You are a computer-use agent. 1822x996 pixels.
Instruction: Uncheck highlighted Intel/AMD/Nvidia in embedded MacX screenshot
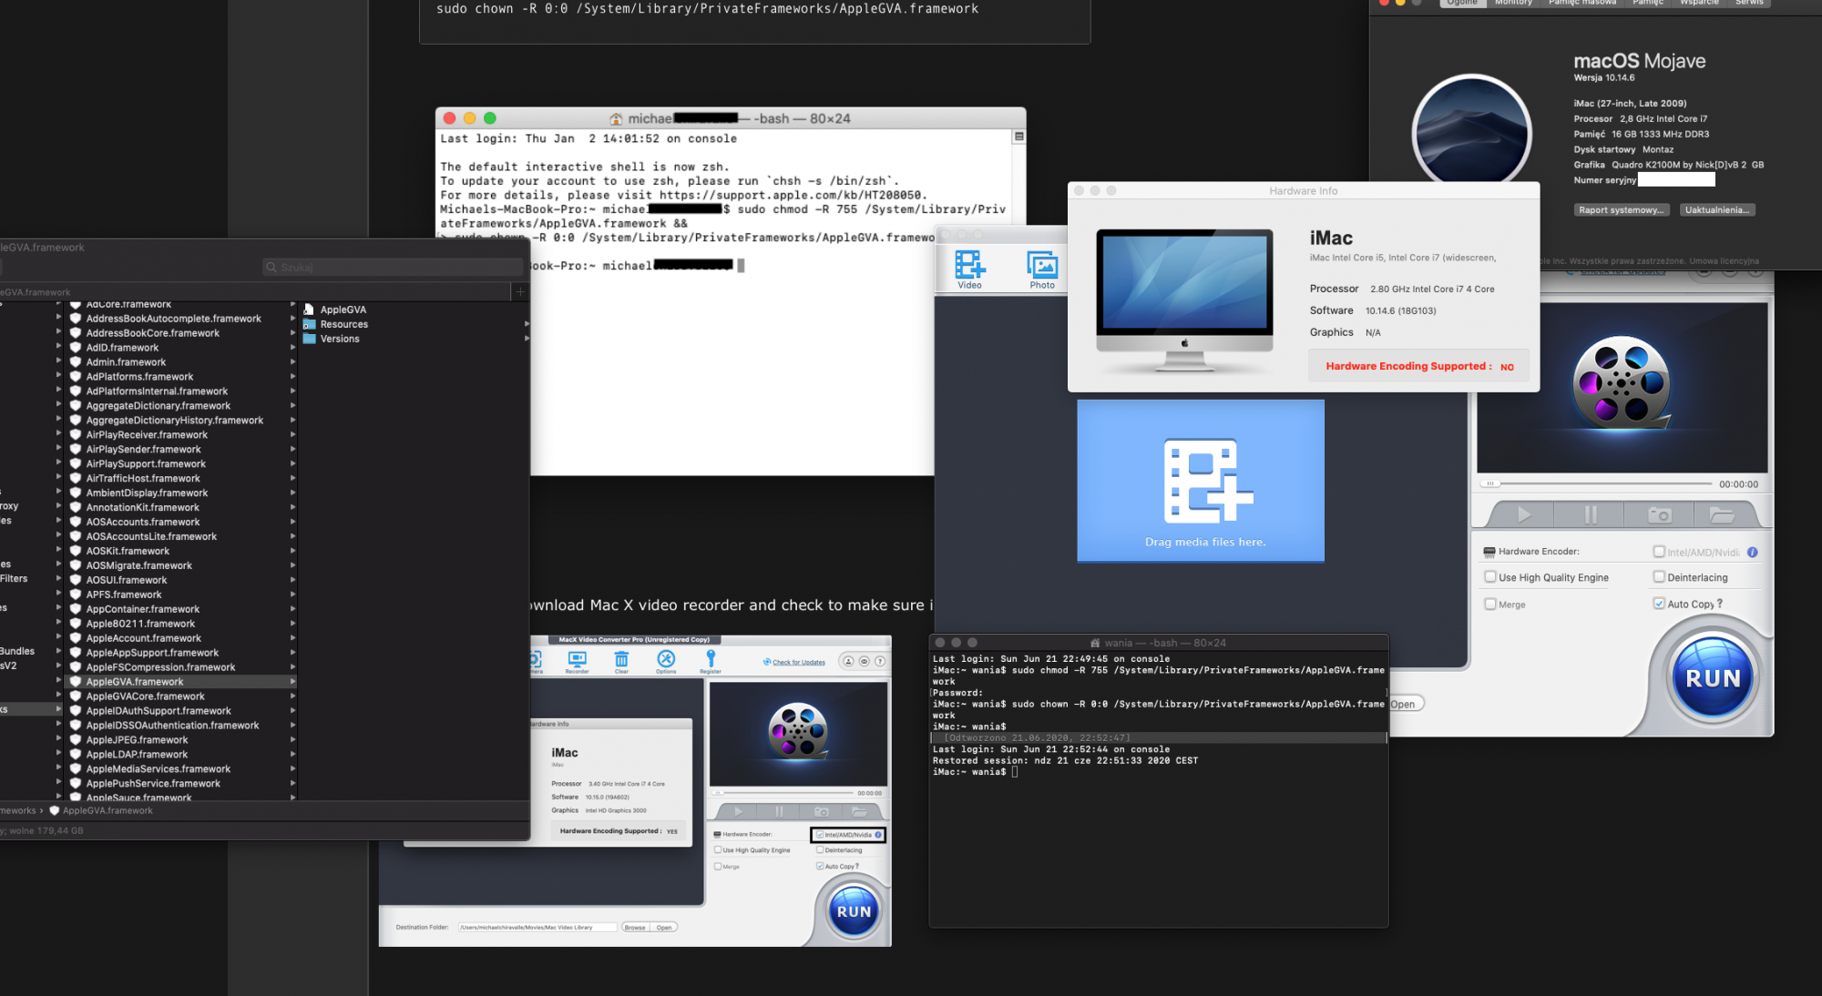click(x=820, y=834)
